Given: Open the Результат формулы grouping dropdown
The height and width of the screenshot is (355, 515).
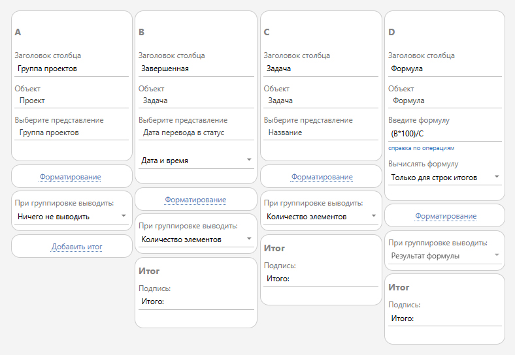Looking at the screenshot, I should pyautogui.click(x=445, y=256).
